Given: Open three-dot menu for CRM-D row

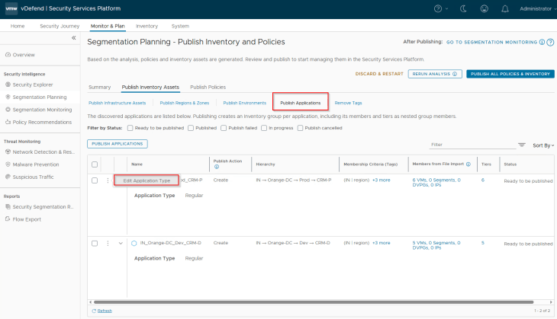Looking at the screenshot, I should 108,243.
